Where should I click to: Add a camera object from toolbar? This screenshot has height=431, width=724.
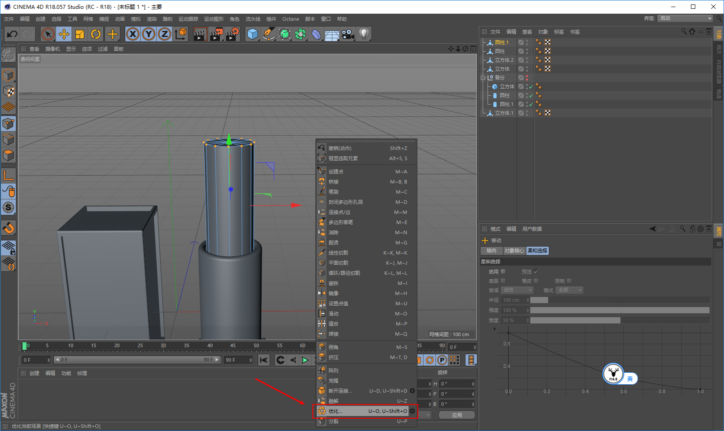348,34
